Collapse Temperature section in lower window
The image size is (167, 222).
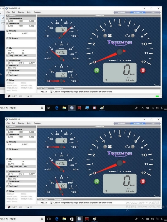8,171
